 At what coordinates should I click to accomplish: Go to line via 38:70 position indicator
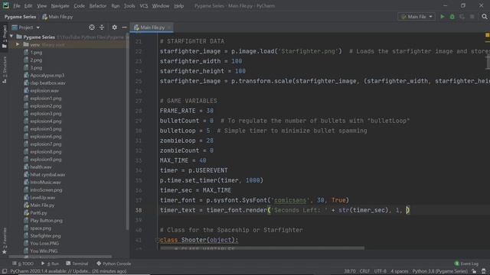350,271
